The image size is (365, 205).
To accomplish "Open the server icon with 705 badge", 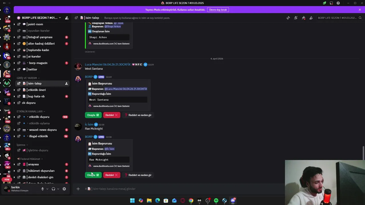I will [7, 119].
